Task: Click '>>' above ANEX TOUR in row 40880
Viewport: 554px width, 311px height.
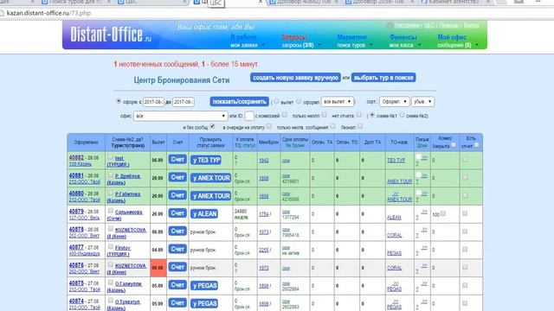Action: point(396,194)
